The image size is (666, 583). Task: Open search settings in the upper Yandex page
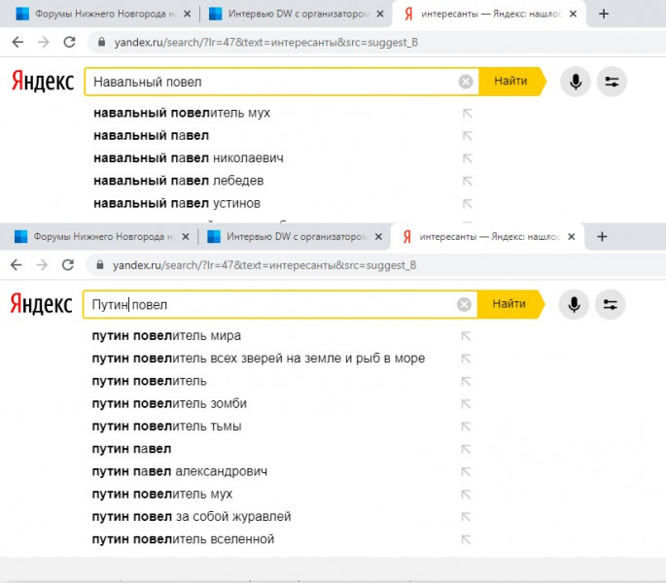[612, 82]
